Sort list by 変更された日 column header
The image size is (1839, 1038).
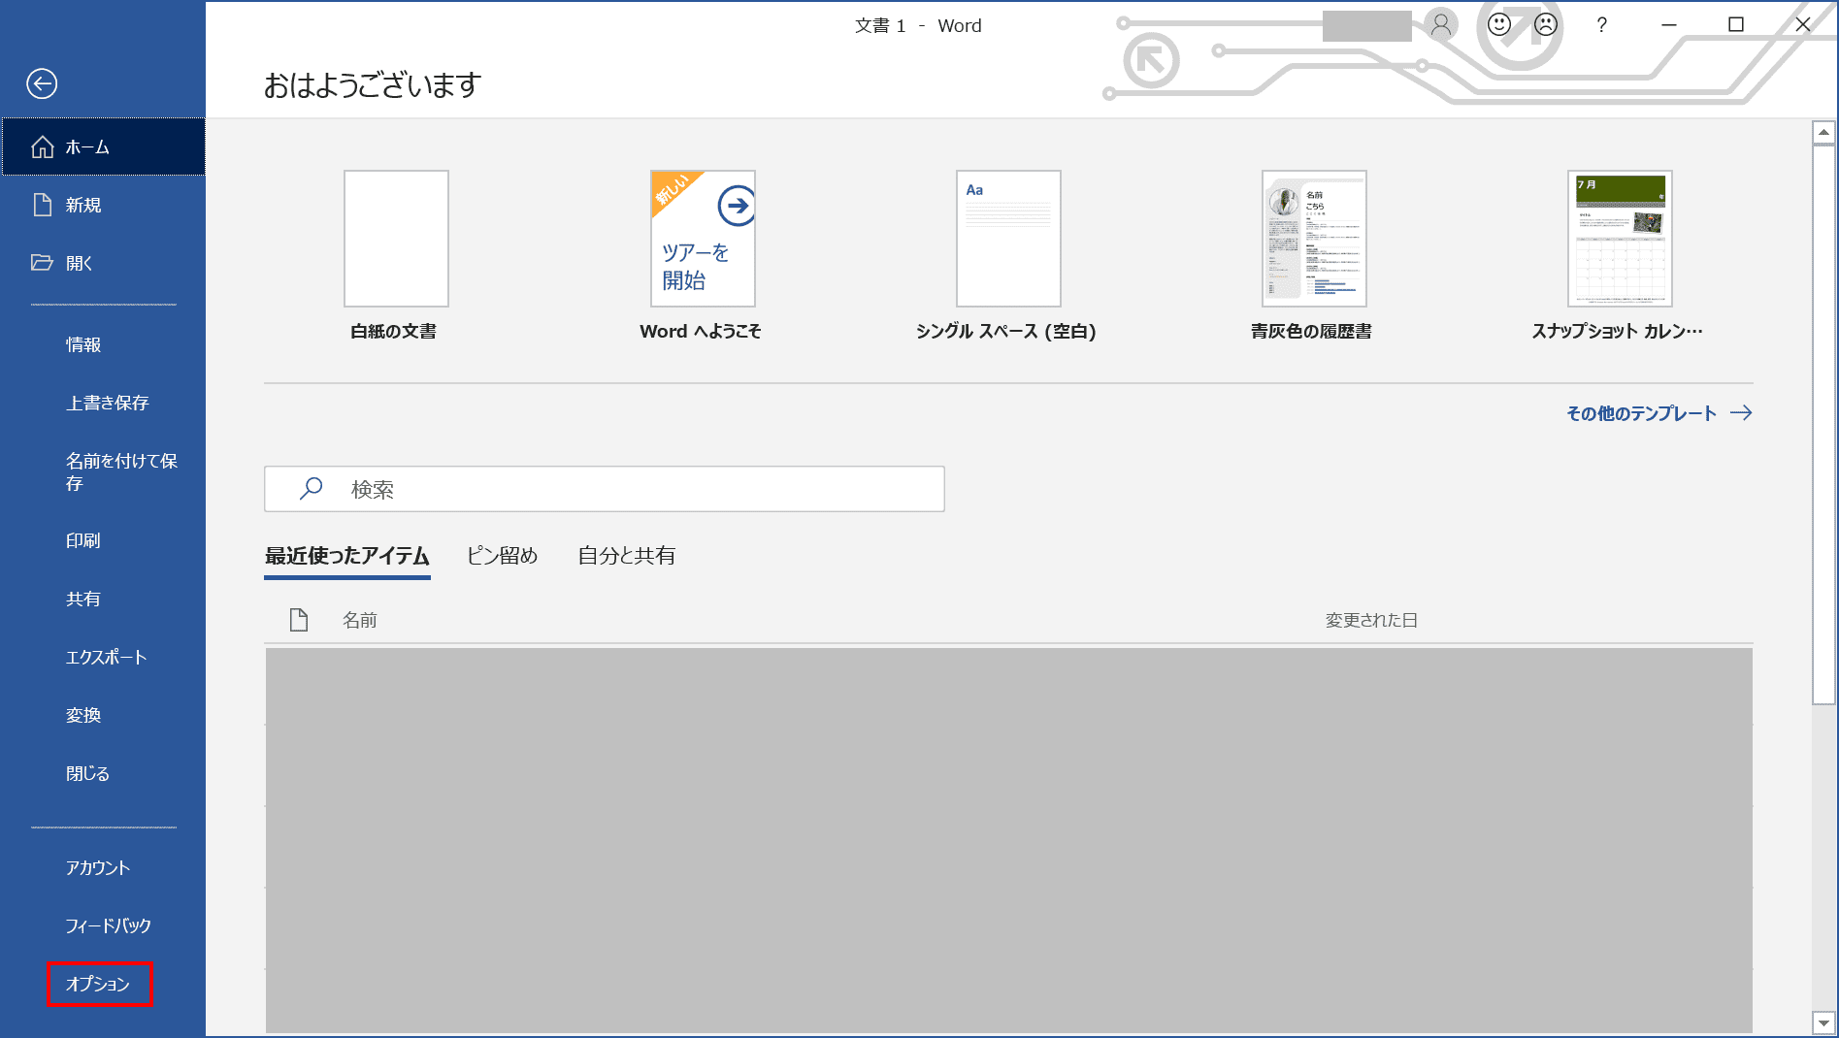coord(1371,620)
